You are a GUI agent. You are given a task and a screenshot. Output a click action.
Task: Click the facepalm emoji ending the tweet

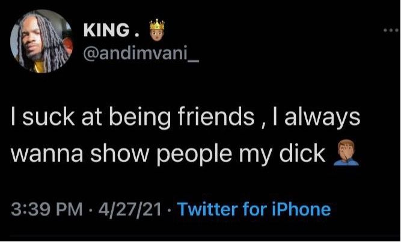coord(346,153)
